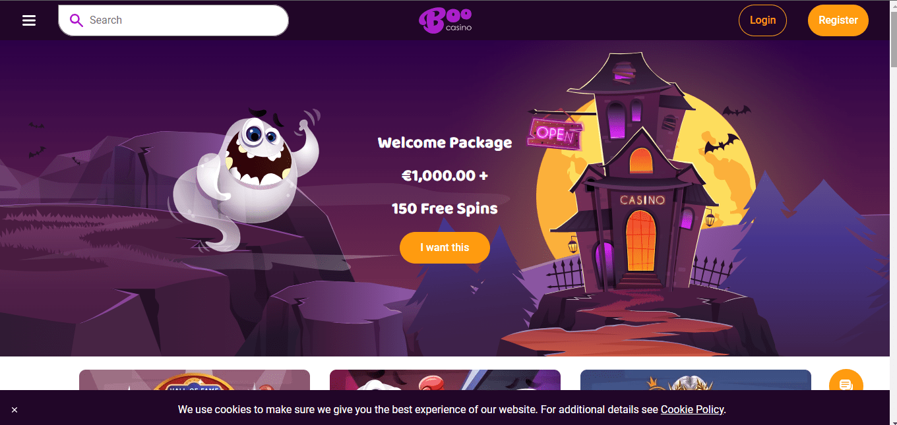Image resolution: width=897 pixels, height=425 pixels.
Task: Click the pink OPEN neon sign
Action: pos(555,133)
